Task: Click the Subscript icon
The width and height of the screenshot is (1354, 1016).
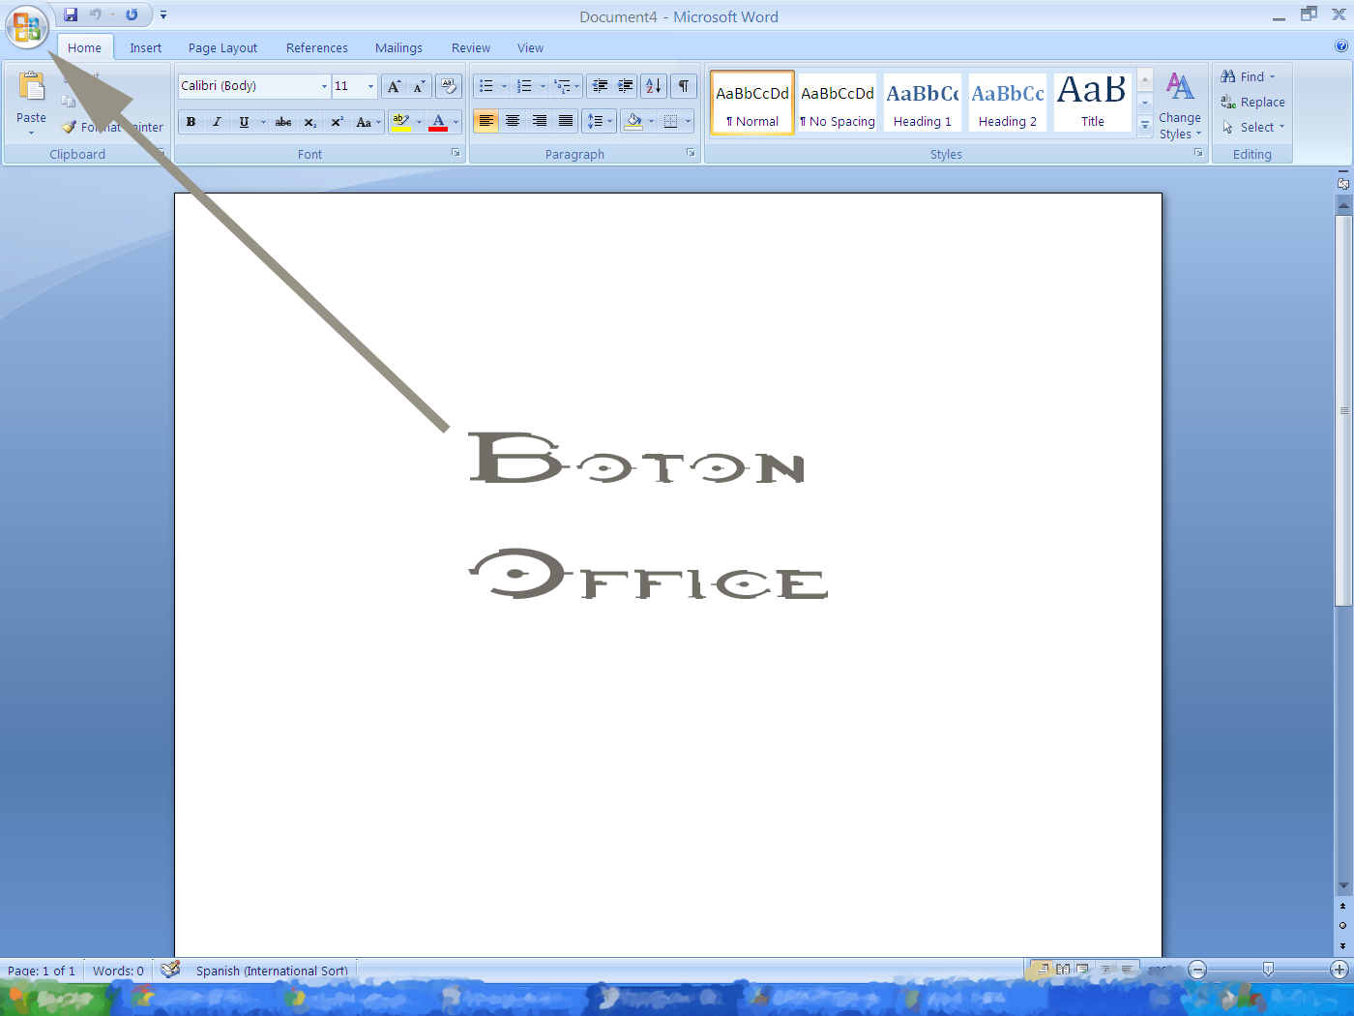Action: 309,122
